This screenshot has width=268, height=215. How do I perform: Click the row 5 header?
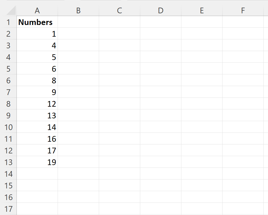(x=8, y=69)
